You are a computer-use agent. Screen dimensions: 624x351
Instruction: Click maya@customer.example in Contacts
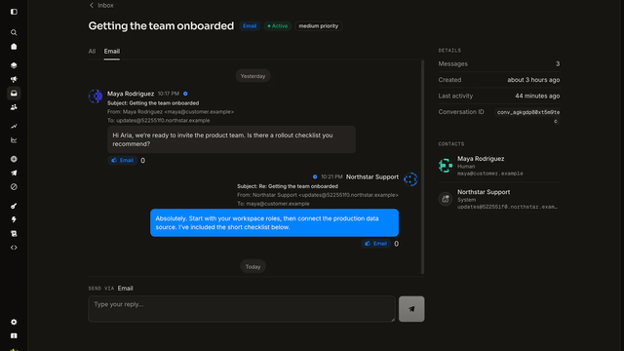pyautogui.click(x=489, y=174)
